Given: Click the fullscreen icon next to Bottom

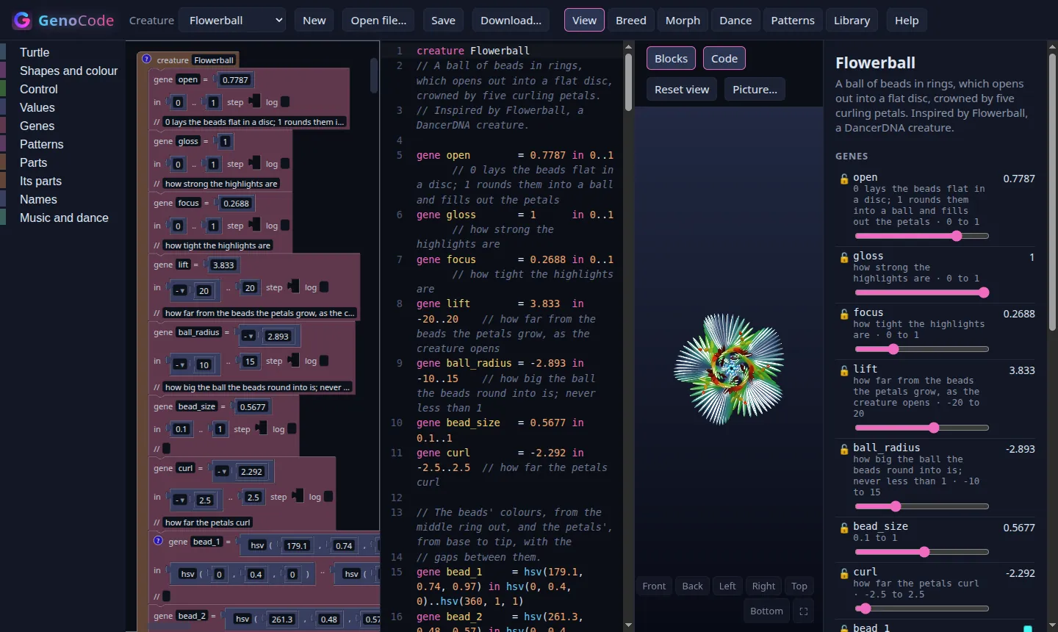Looking at the screenshot, I should click(803, 611).
